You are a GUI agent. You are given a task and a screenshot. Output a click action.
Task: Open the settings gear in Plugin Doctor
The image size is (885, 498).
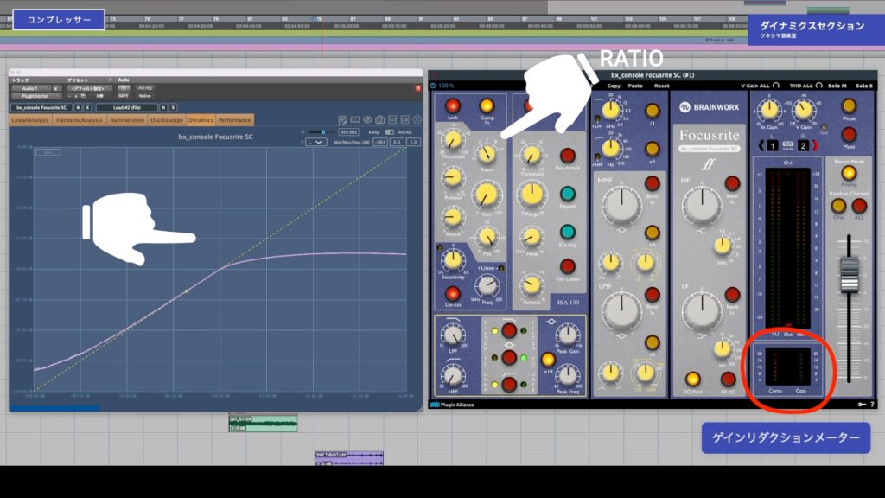click(417, 119)
